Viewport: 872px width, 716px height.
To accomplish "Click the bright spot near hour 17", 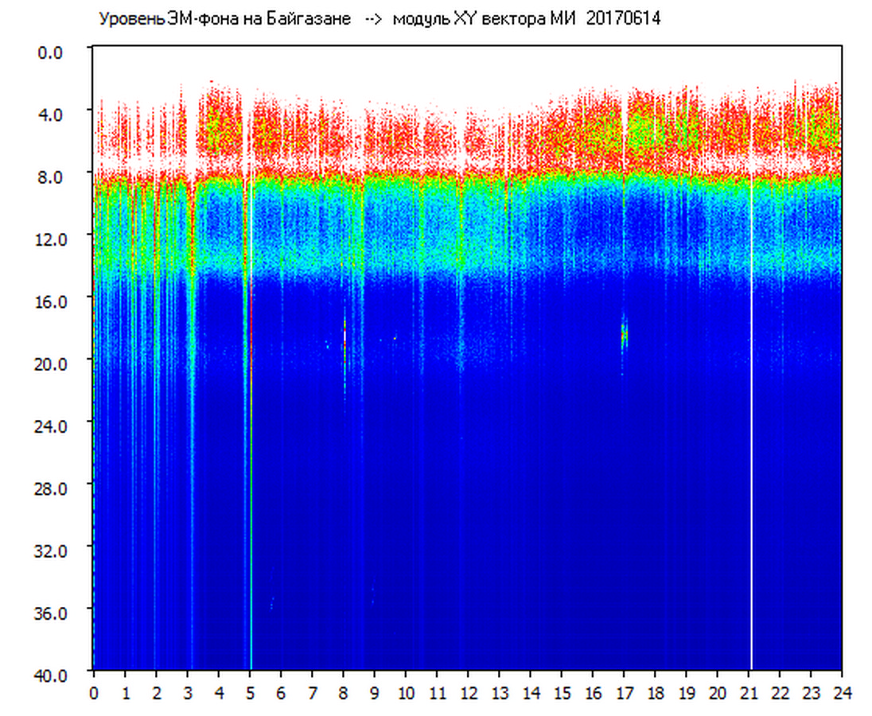I will pyautogui.click(x=625, y=334).
